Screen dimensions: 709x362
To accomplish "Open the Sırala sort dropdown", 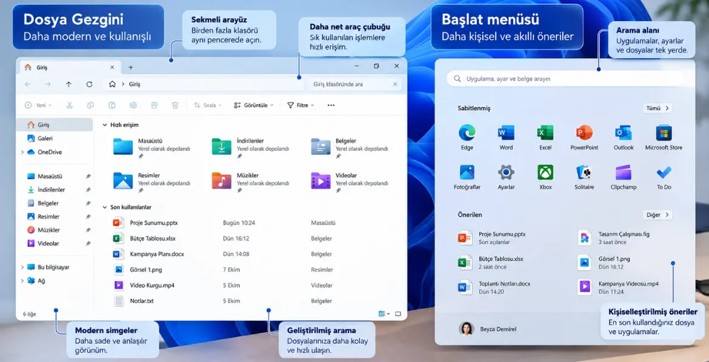I will click(x=207, y=105).
